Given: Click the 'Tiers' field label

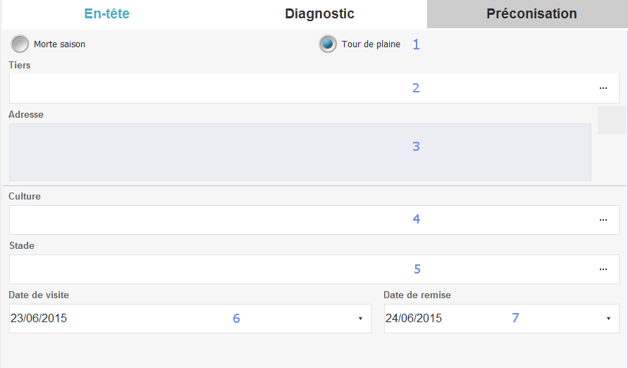Looking at the screenshot, I should (20, 65).
